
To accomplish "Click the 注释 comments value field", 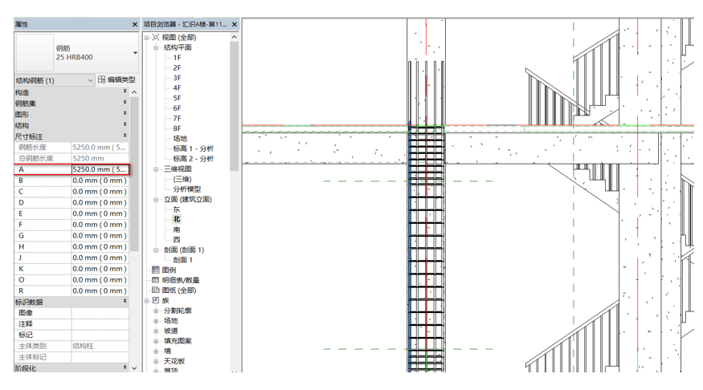I will [x=100, y=324].
